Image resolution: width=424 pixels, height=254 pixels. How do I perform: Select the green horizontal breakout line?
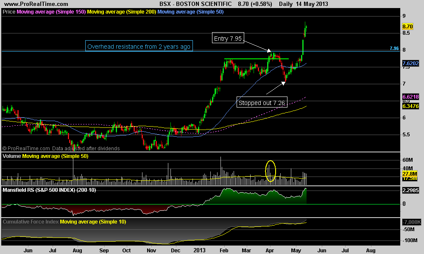pos(257,58)
